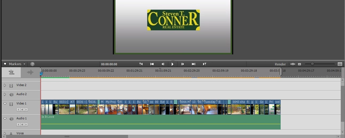The width and height of the screenshot is (345, 138).
Task: Click the Video 1 track label
Action: tap(22, 103)
